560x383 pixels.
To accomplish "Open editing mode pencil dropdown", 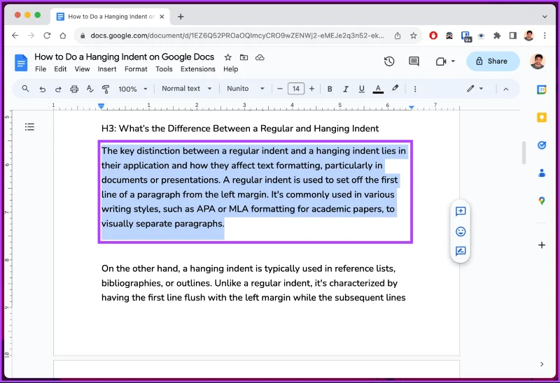I will pos(475,89).
